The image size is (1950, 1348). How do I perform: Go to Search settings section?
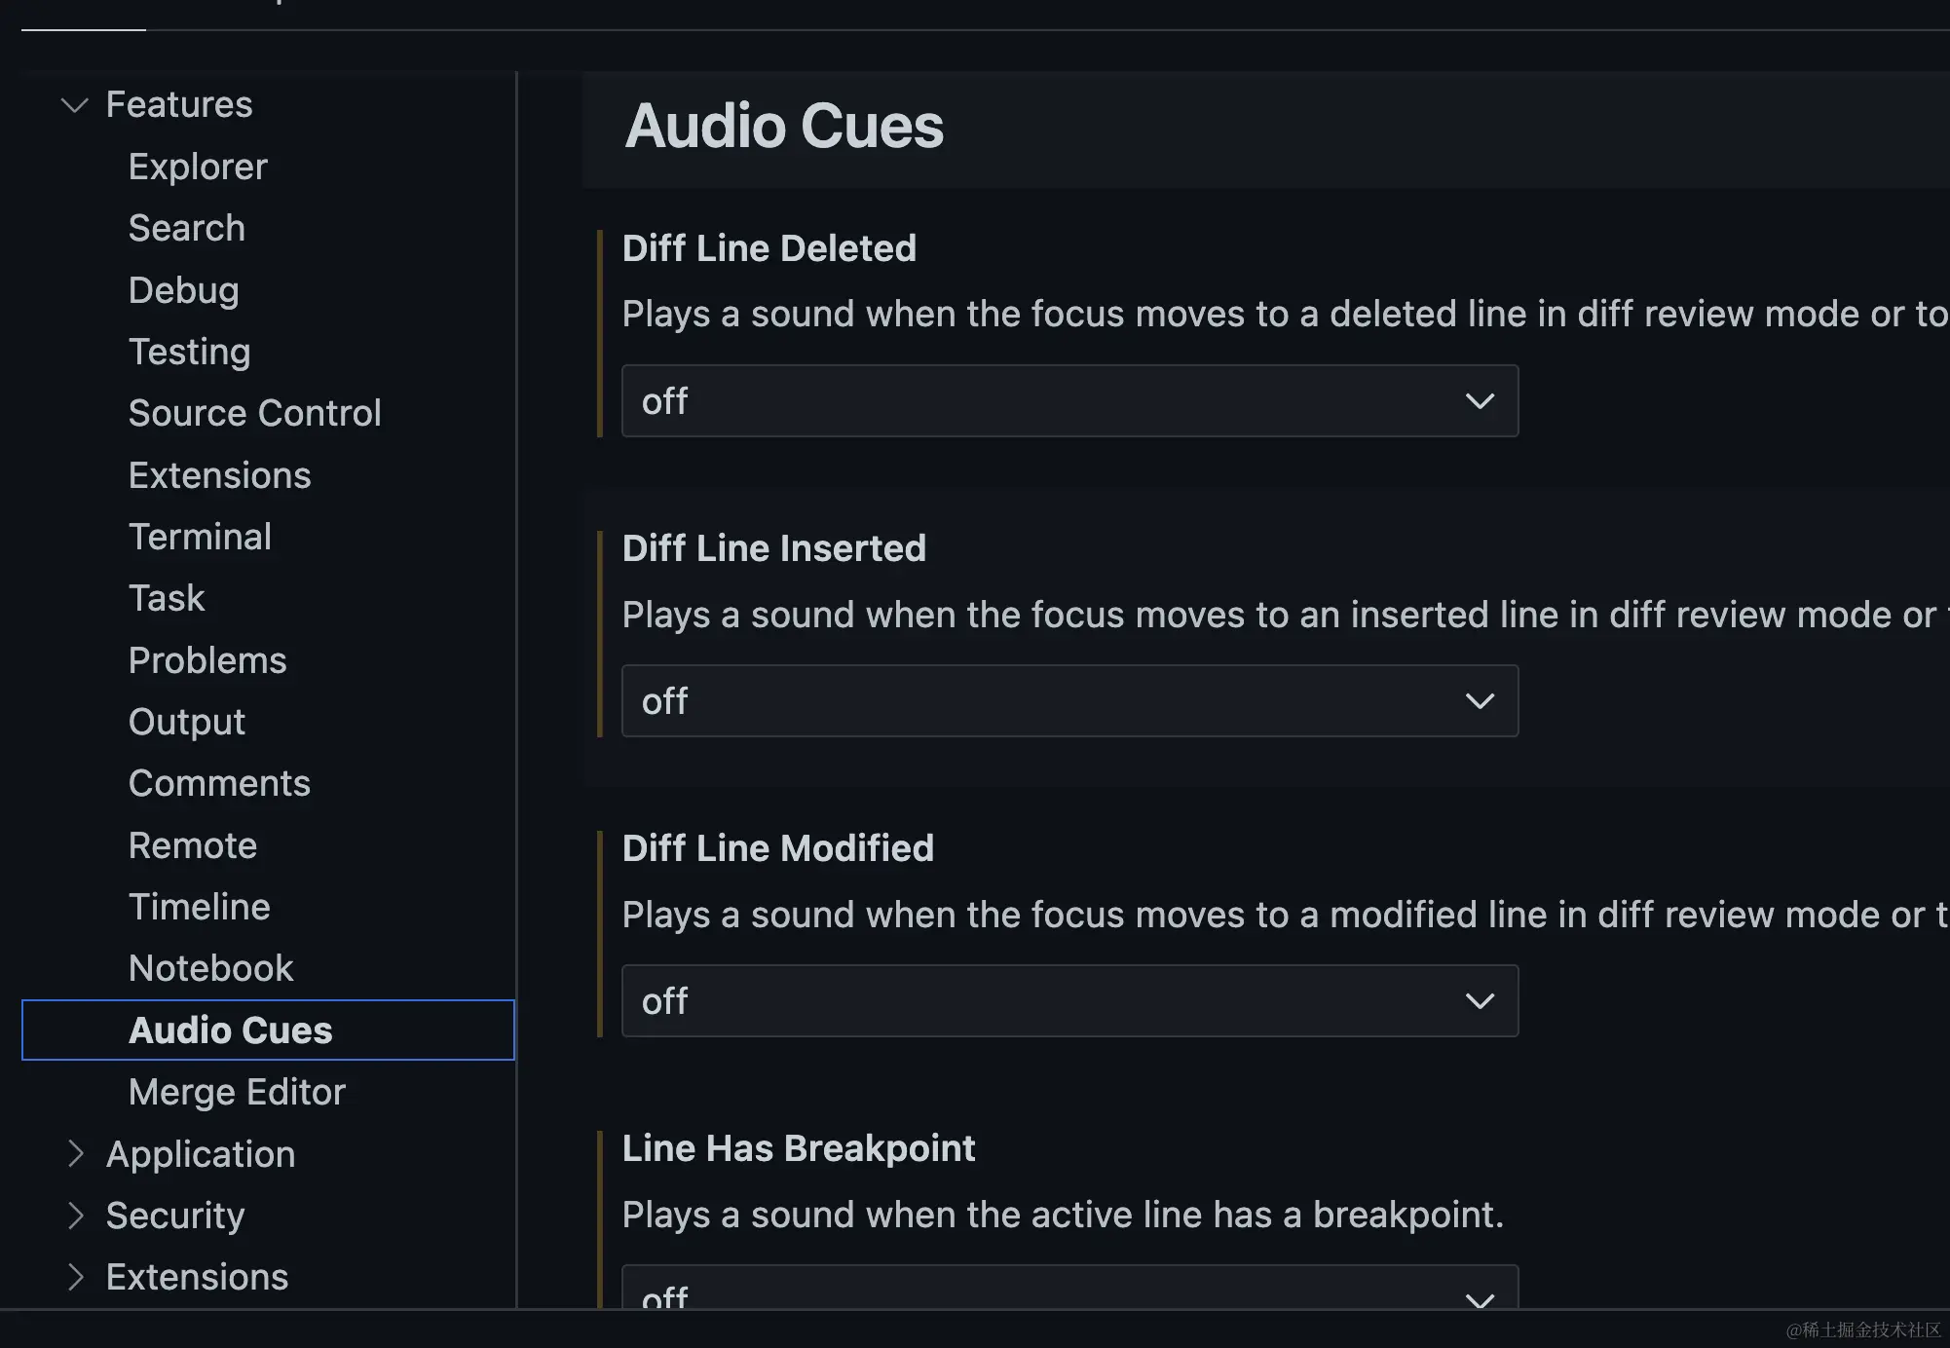point(187,228)
